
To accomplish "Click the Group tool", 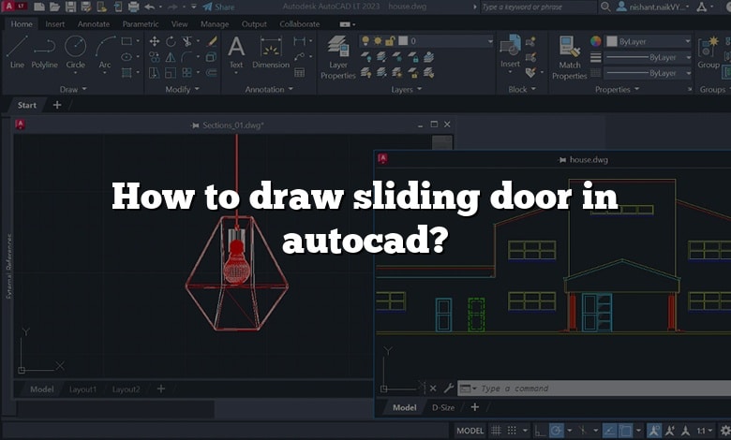I will pos(709,52).
